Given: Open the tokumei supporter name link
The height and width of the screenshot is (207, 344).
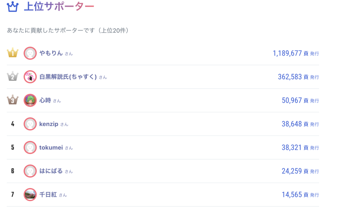Looking at the screenshot, I should click(x=51, y=147).
